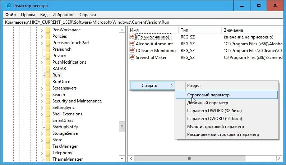Expand the Telephony key
This screenshot has height=165, width=286.
(x=42, y=153)
